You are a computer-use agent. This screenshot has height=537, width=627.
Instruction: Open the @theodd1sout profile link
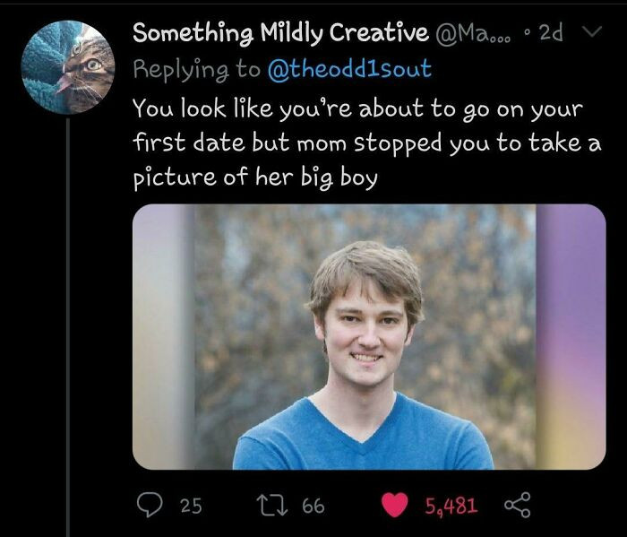pyautogui.click(x=348, y=69)
